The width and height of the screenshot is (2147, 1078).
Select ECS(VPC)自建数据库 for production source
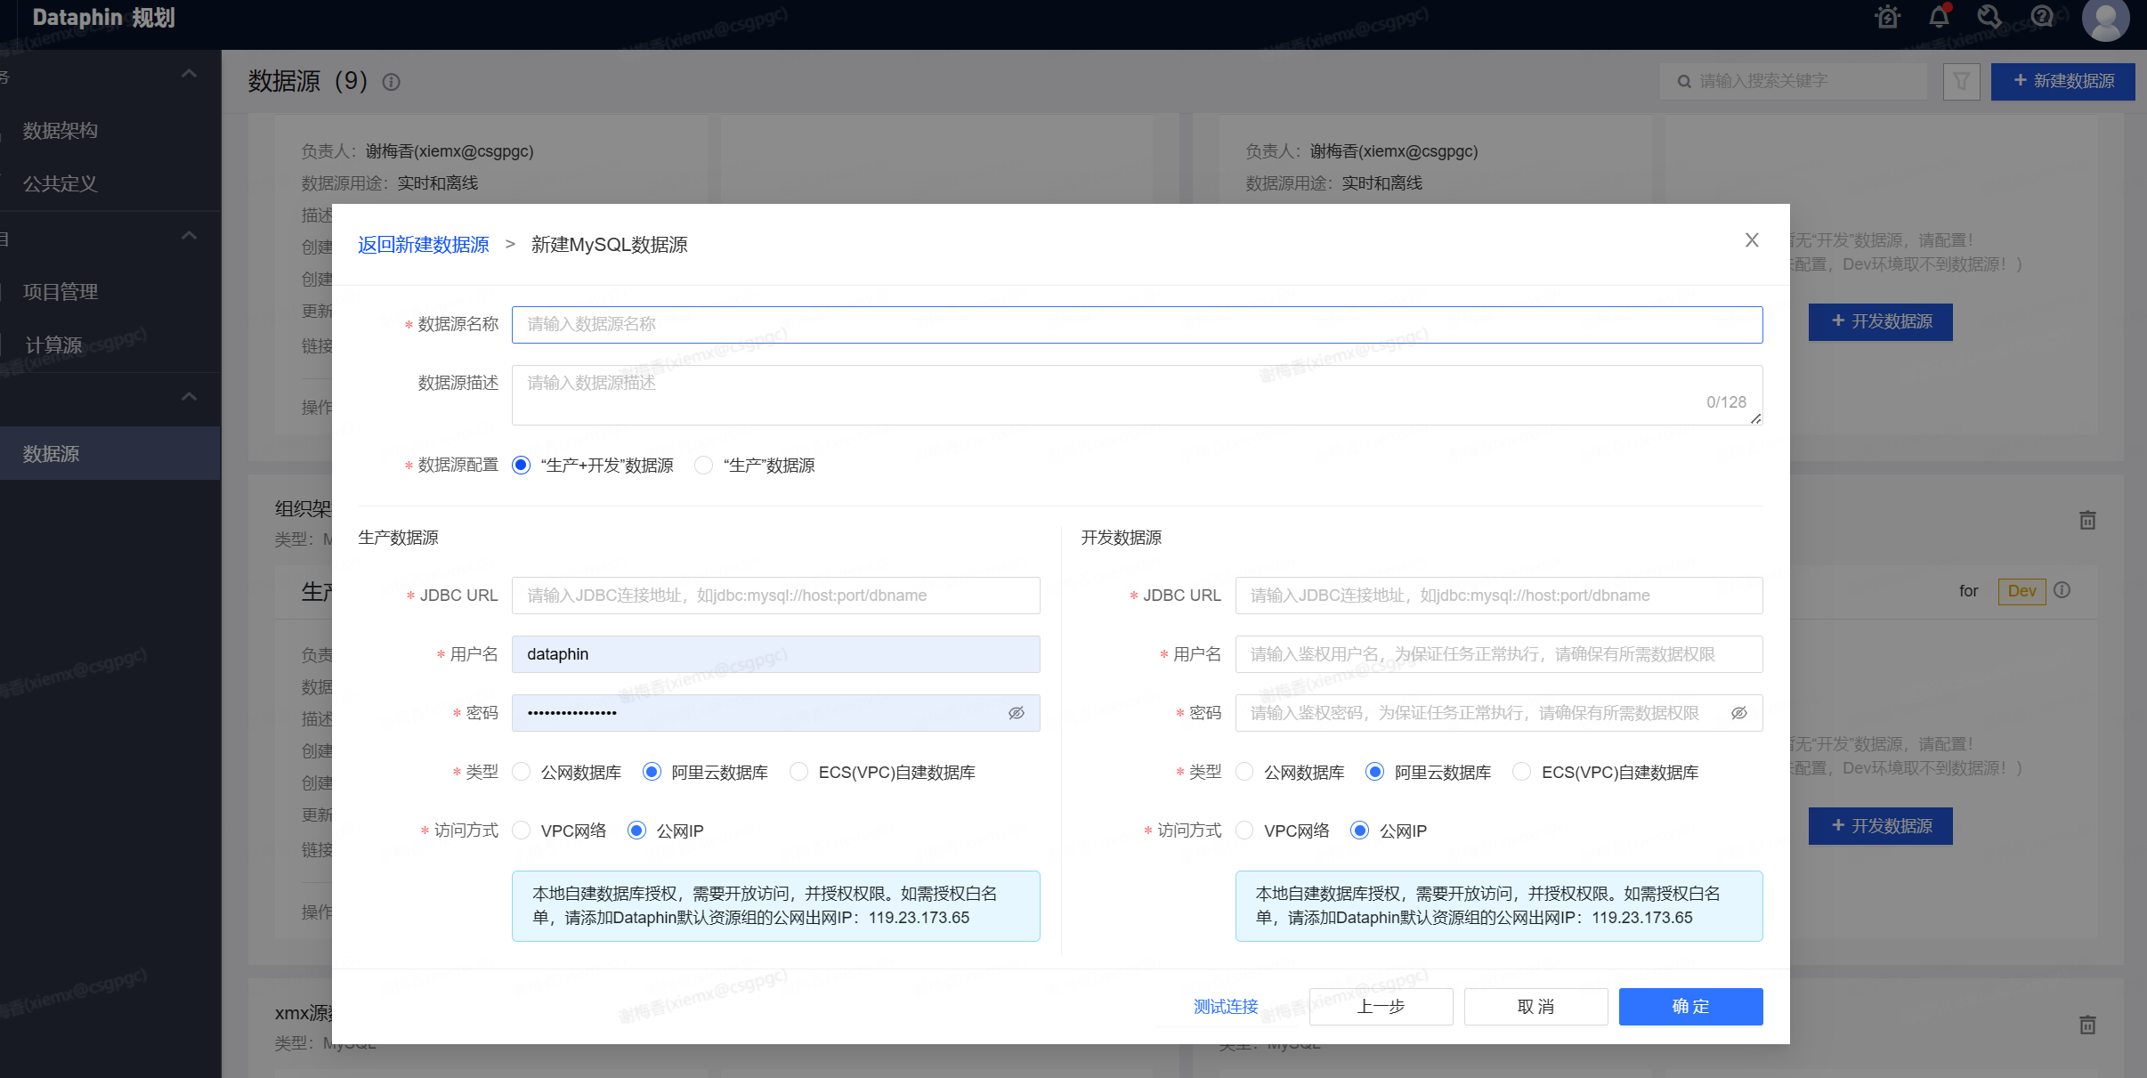coord(799,772)
